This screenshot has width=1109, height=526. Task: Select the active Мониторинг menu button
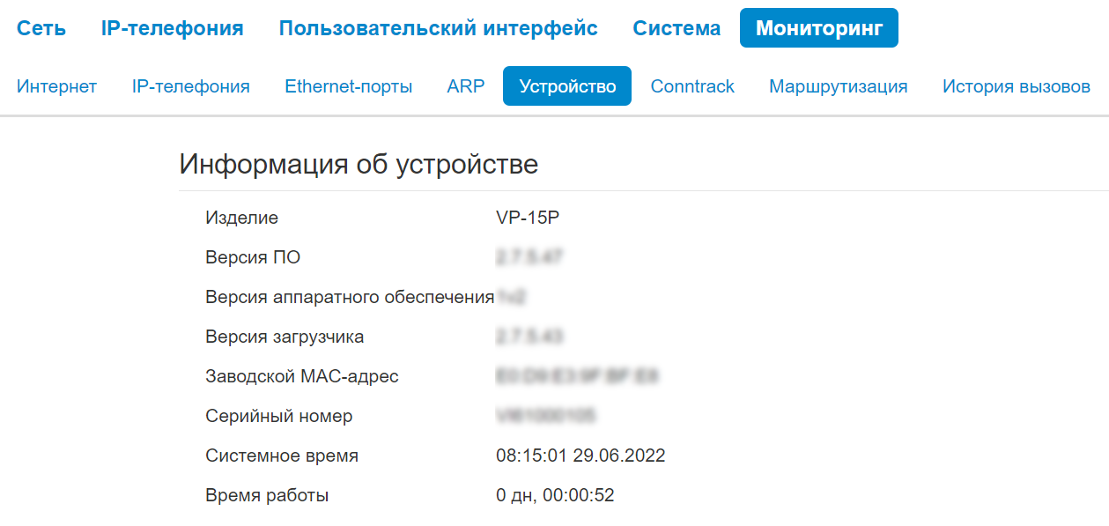[818, 28]
